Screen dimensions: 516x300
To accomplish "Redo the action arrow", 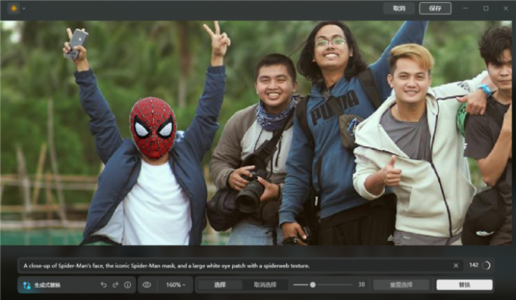I will tap(115, 285).
